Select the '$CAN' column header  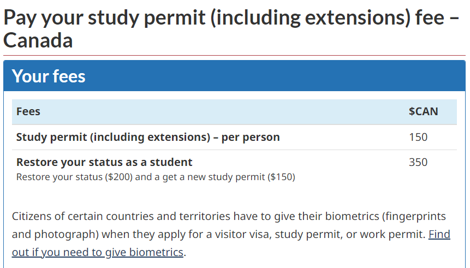tap(423, 112)
